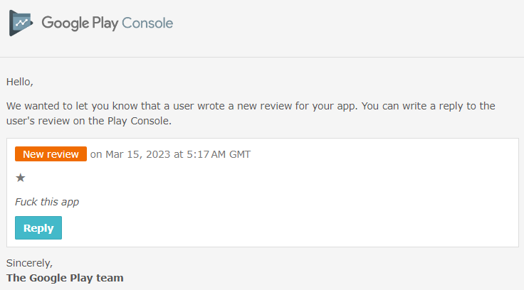Click 'The Google Play team' signature
The width and height of the screenshot is (524, 290).
pos(65,278)
